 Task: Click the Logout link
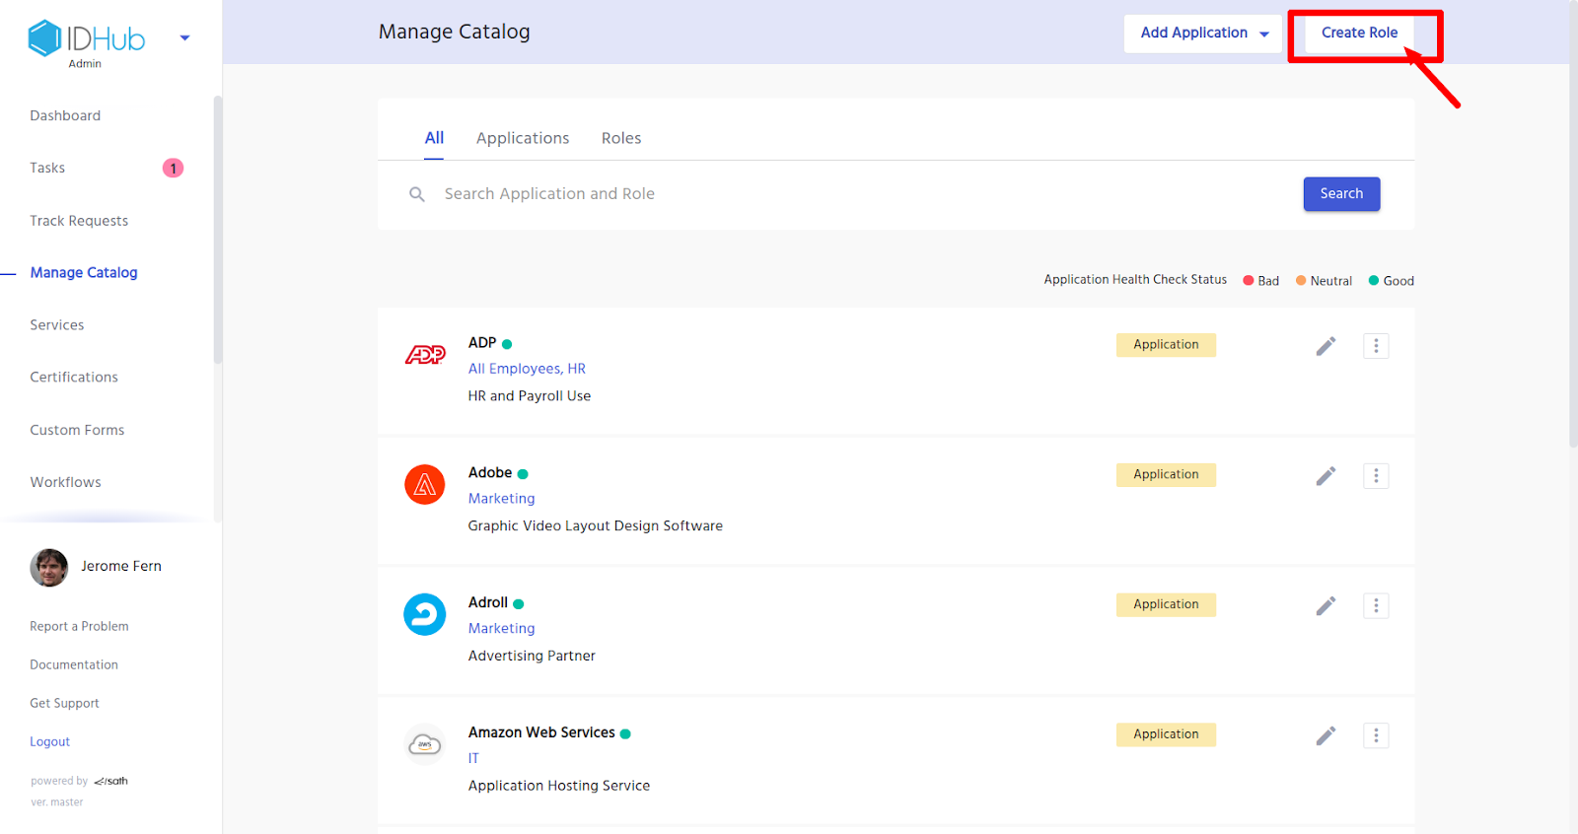tap(50, 741)
